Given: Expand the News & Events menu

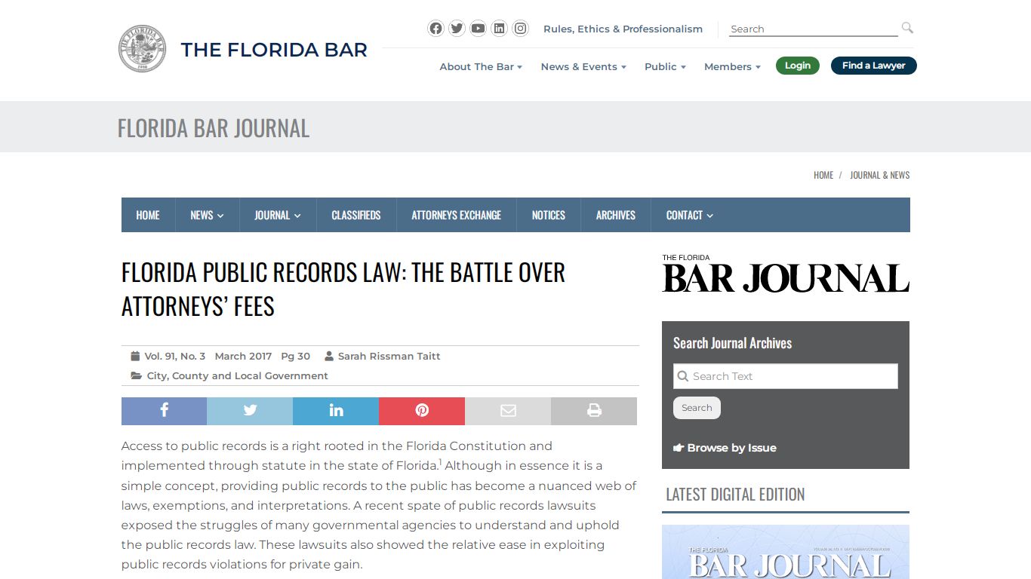Looking at the screenshot, I should [x=583, y=66].
